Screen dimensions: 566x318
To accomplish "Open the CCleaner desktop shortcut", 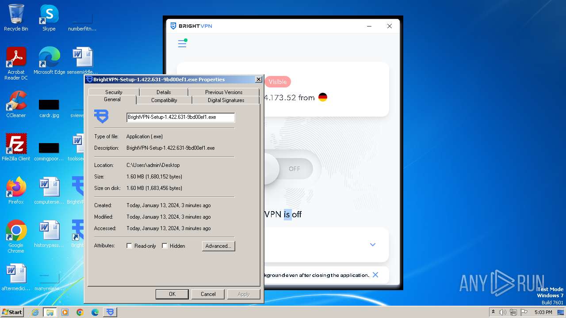I will point(16,104).
